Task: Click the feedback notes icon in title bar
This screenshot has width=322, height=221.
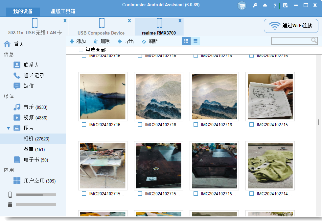Action: pyautogui.click(x=285, y=6)
